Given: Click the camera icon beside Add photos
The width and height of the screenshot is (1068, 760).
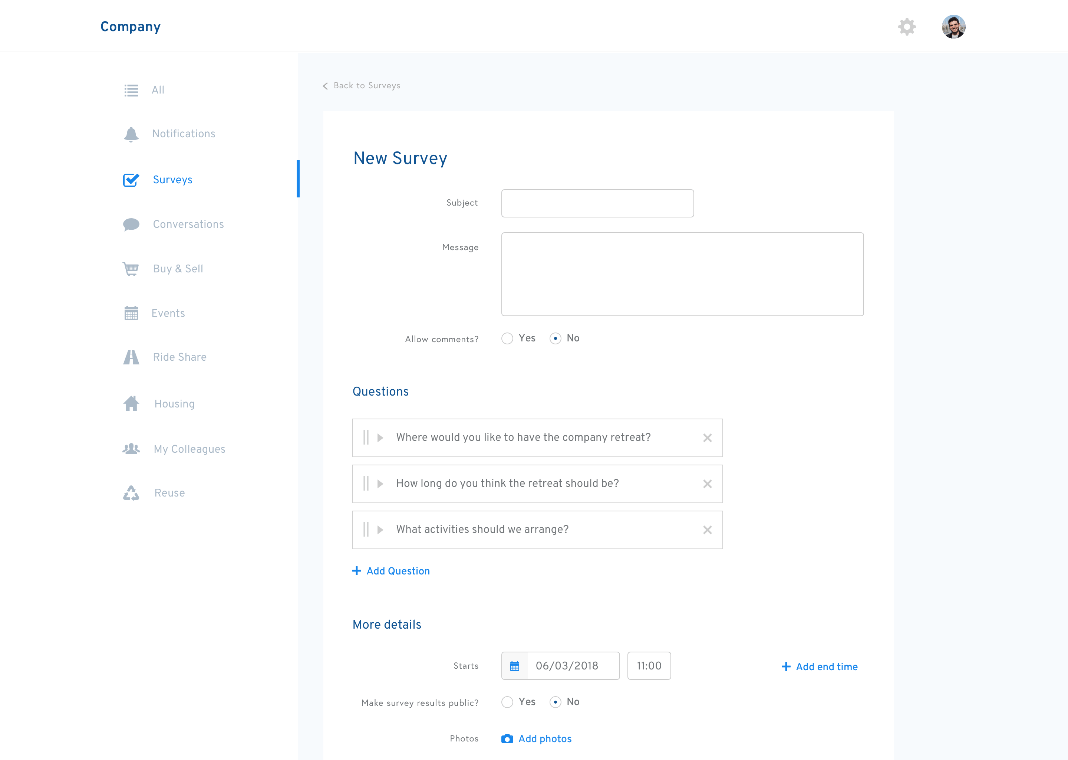Looking at the screenshot, I should (507, 739).
